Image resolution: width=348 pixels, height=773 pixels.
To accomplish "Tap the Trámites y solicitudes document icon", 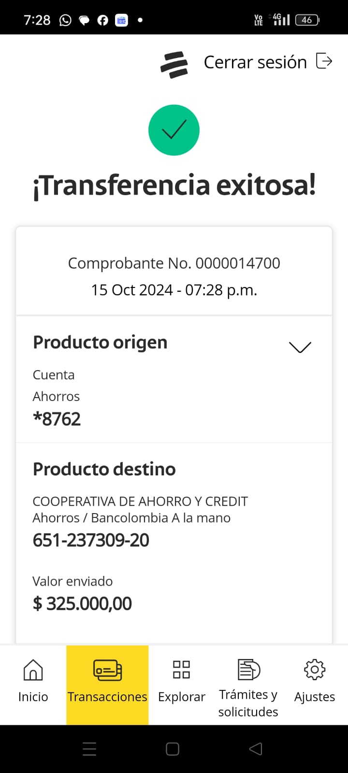I will (x=248, y=670).
